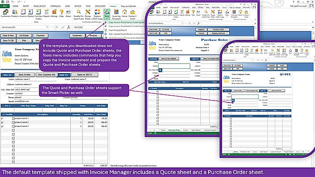
Task: Open the Customers ribbon icon
Action: [5, 13]
